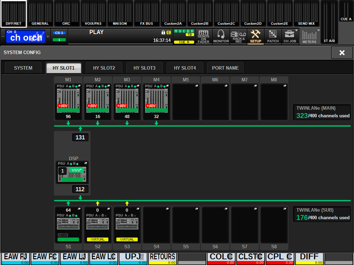The image size is (354, 265).
Task: Open the DSP engine unit 1
Action: 72,172
